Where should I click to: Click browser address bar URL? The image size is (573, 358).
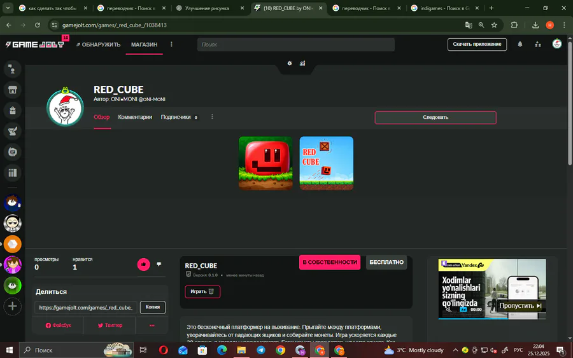115,25
